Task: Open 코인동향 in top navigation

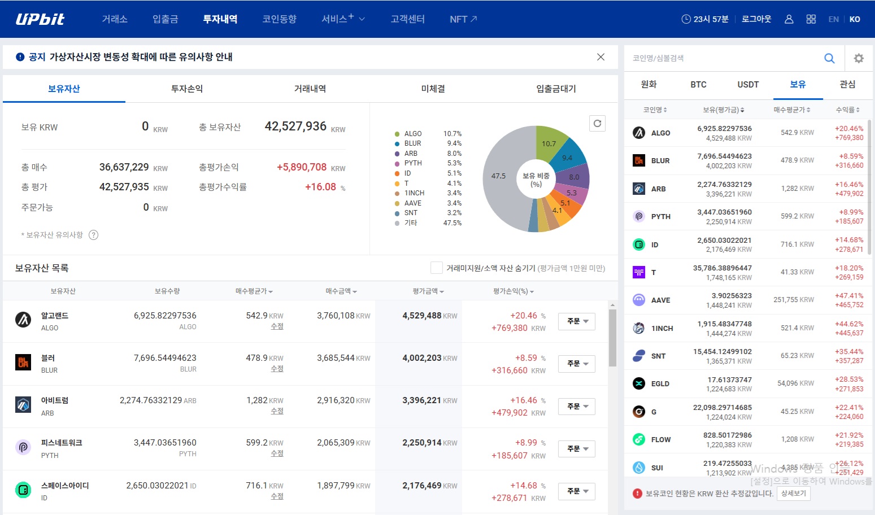Action: pyautogui.click(x=279, y=19)
